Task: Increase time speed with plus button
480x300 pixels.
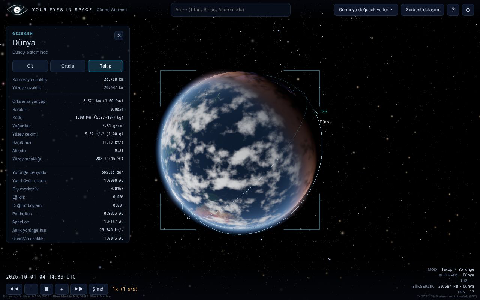Action: tap(62, 289)
